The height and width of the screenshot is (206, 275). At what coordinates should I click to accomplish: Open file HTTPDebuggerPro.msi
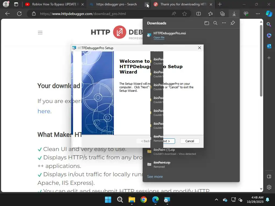[159, 38]
